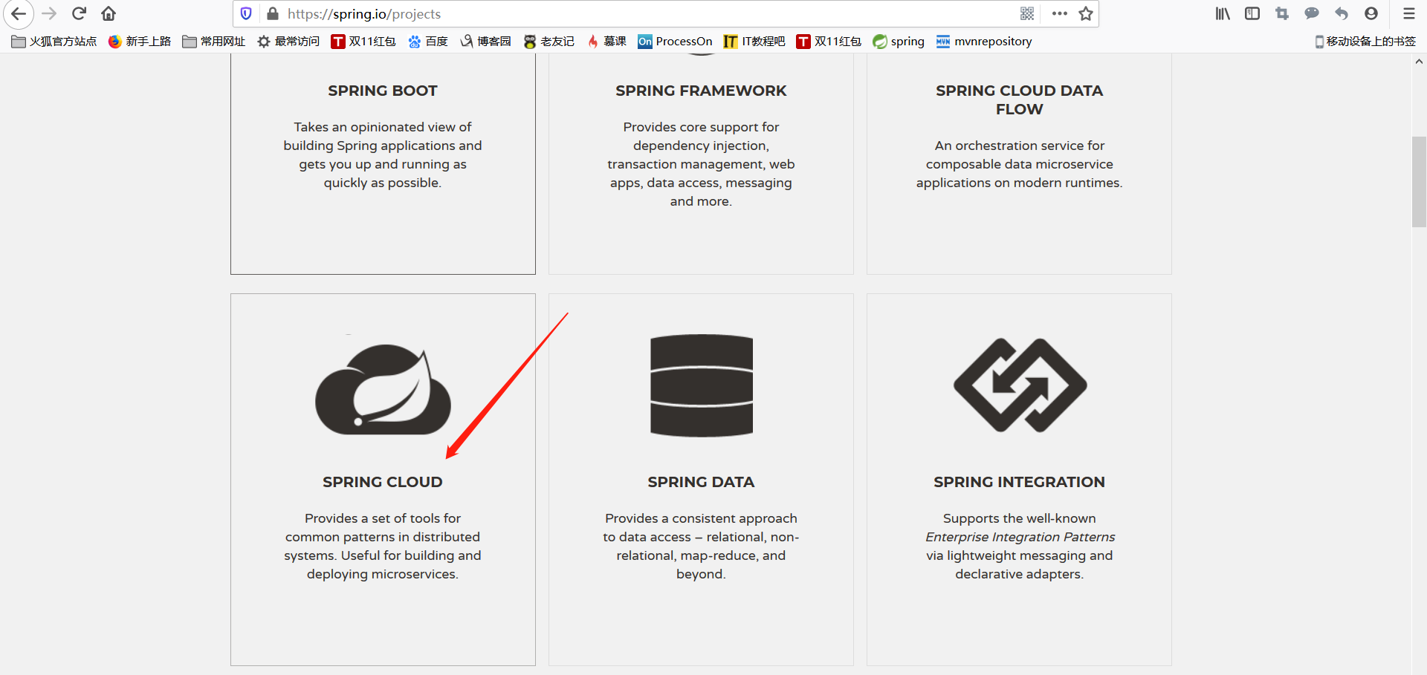
Task: Open the Firefox account avatar icon
Action: pyautogui.click(x=1371, y=13)
